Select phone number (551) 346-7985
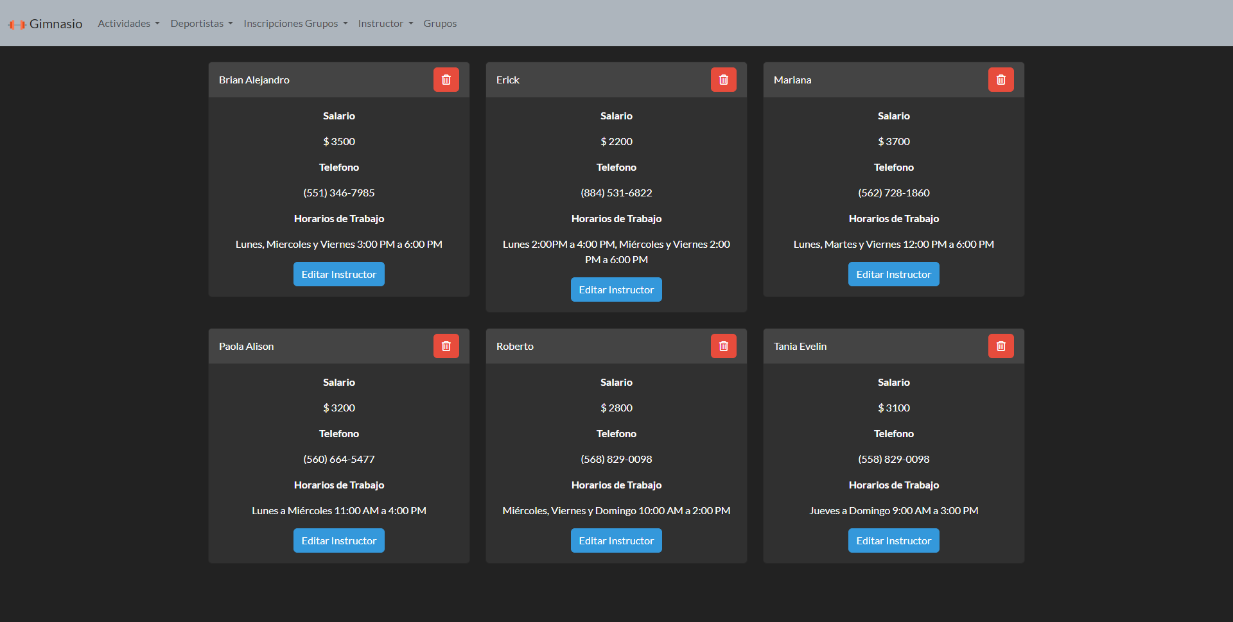1233x622 pixels. 339,193
